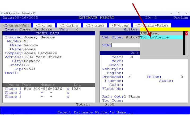Go to the Images tab
The width and height of the screenshot is (190, 123).
pos(95,25)
